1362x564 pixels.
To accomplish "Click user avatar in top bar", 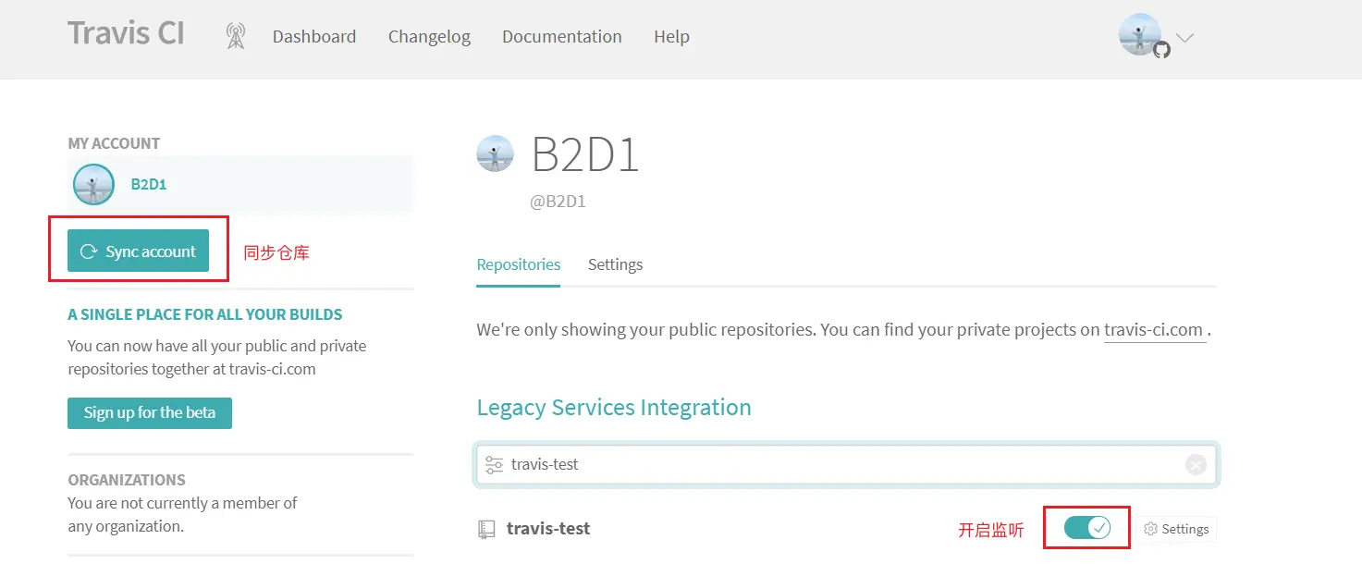I will 1139,35.
